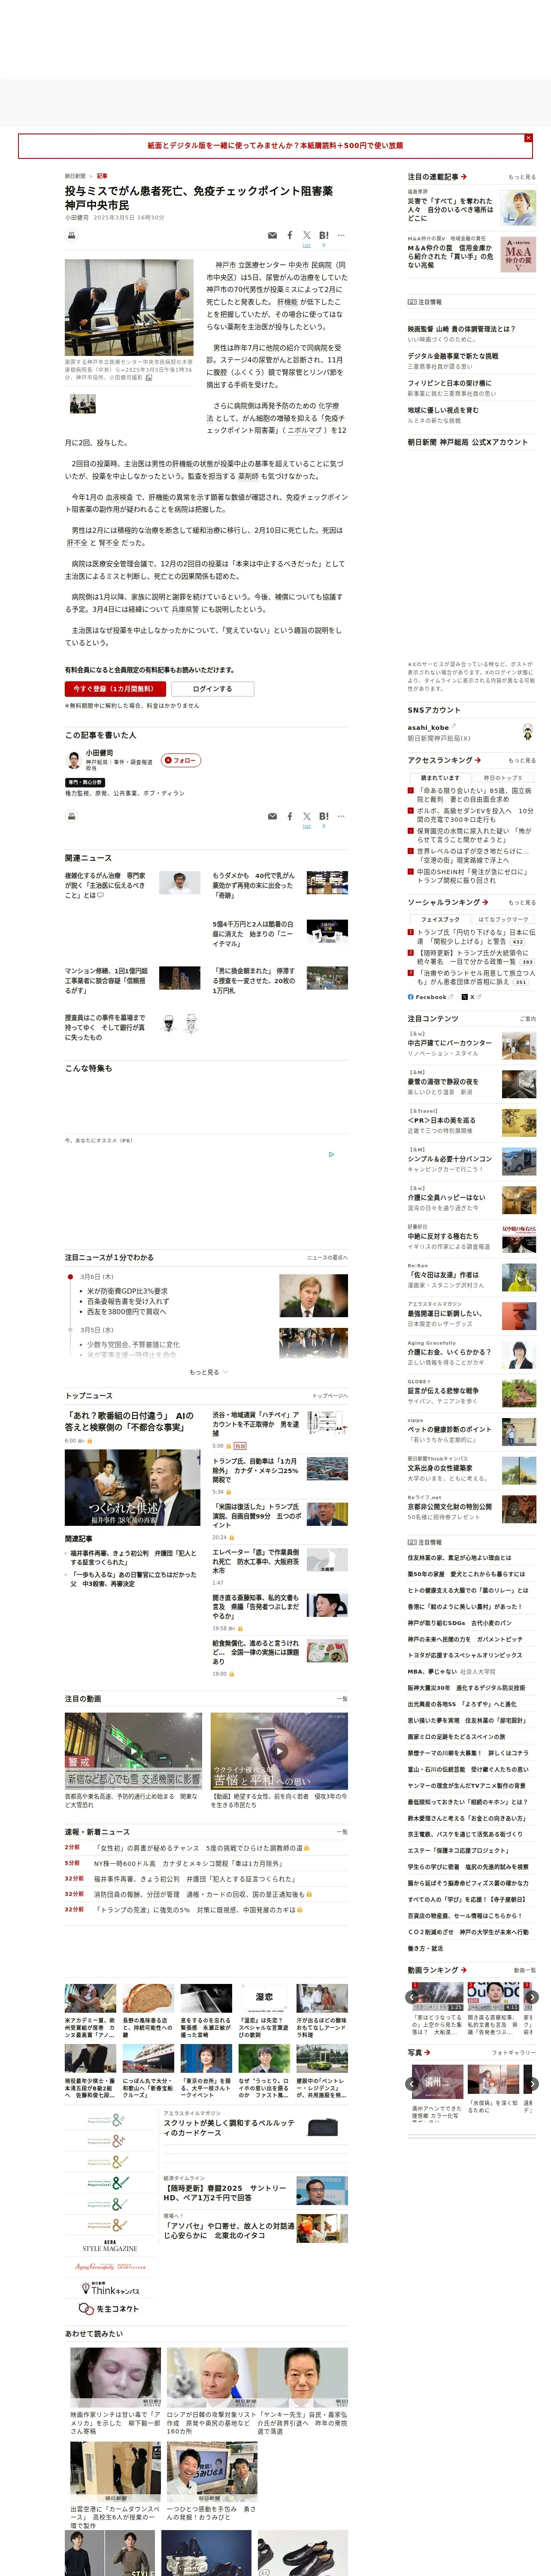The height and width of the screenshot is (2576, 551).
Task: Go to previous photo in 写真 carousel
Action: point(412,2084)
